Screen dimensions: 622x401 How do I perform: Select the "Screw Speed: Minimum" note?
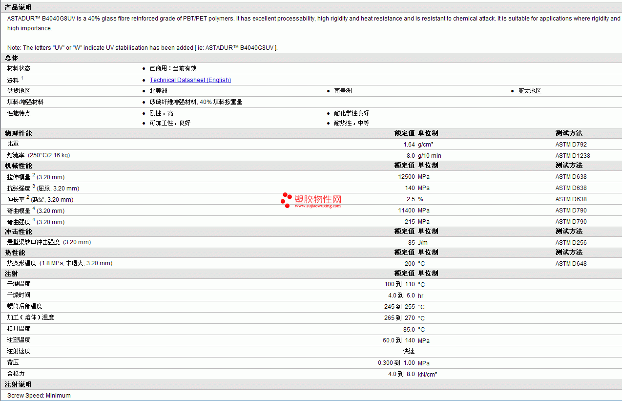pos(39,396)
